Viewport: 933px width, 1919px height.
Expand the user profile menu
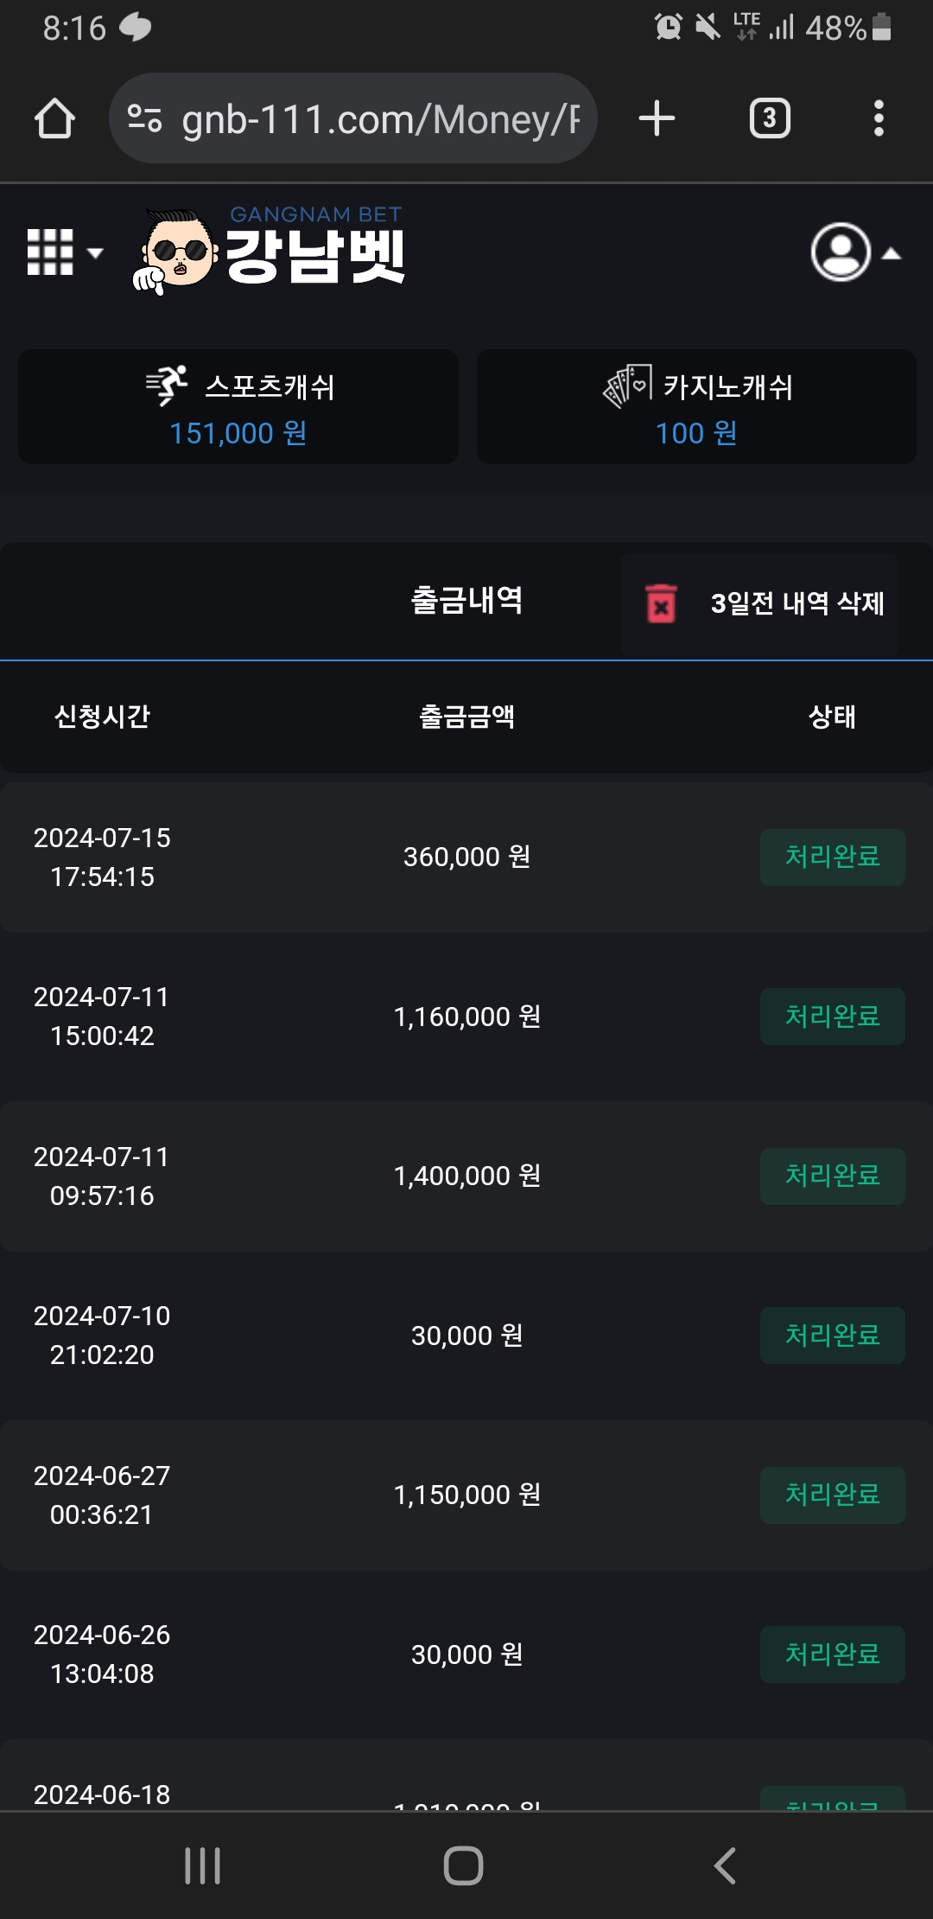pyautogui.click(x=854, y=252)
